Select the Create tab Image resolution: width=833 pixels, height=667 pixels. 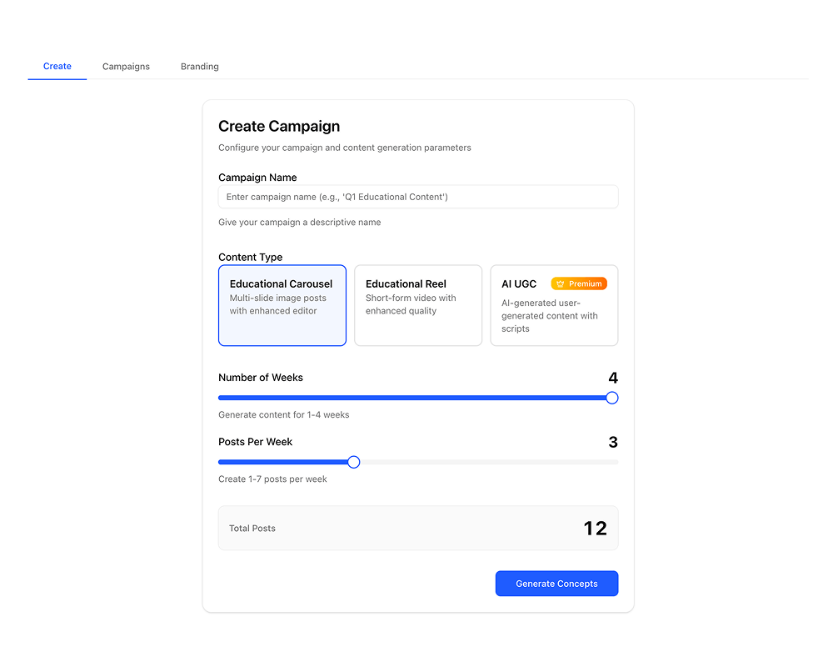[57, 66]
